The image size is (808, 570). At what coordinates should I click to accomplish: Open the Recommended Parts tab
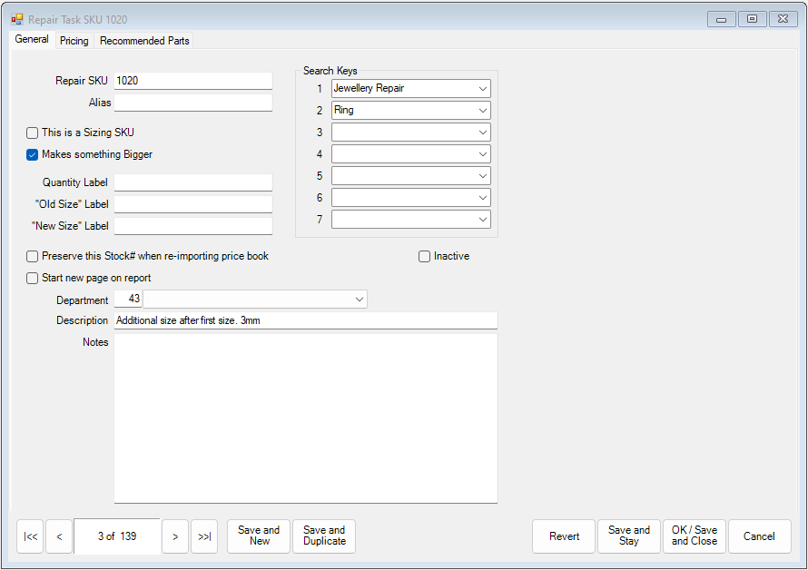point(143,40)
